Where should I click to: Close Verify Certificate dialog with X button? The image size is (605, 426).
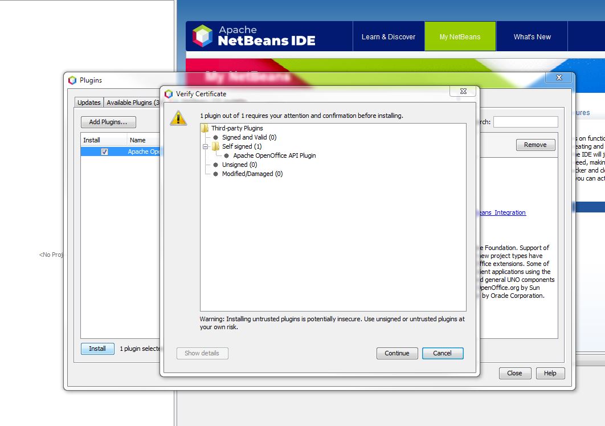[463, 91]
